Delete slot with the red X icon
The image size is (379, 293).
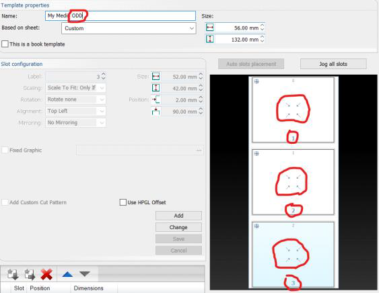point(46,275)
